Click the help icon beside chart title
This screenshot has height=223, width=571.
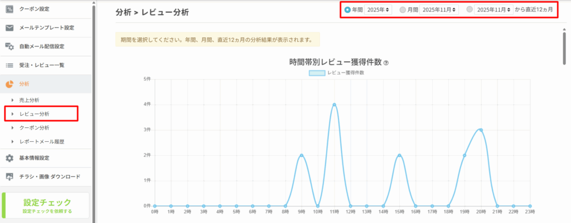click(386, 63)
